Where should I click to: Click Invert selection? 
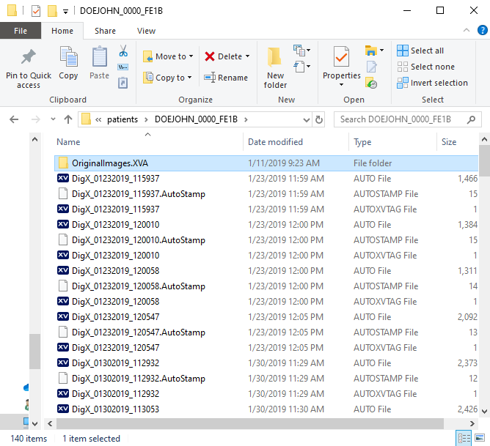(x=432, y=83)
